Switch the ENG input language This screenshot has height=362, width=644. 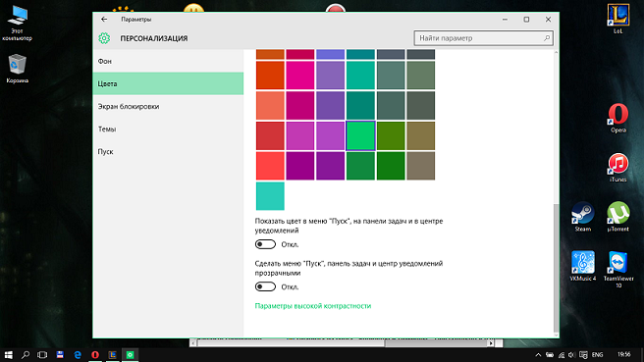pos(598,355)
